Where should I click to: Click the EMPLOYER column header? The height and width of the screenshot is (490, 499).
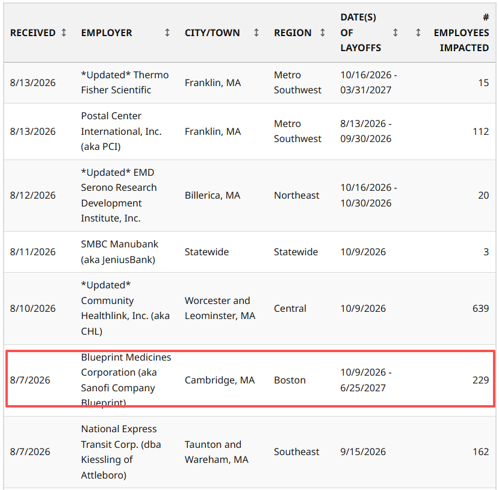pyautogui.click(x=107, y=33)
